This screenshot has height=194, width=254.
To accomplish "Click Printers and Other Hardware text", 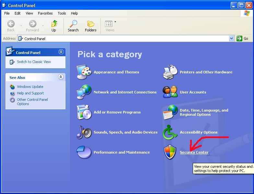I will coord(206,72).
